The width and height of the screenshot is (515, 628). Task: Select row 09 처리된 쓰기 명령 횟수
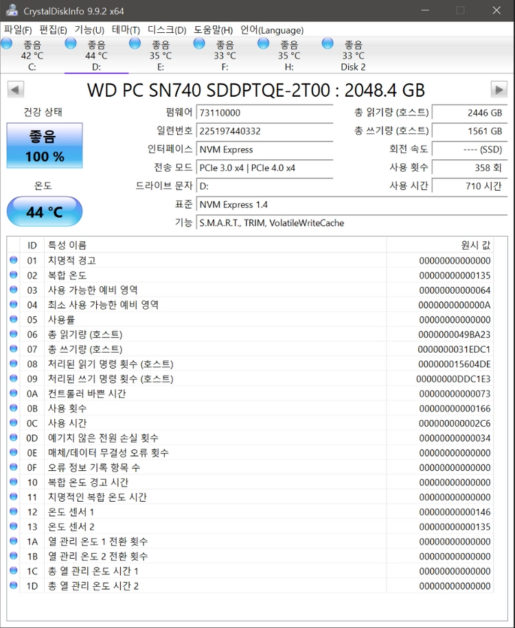[251, 379]
